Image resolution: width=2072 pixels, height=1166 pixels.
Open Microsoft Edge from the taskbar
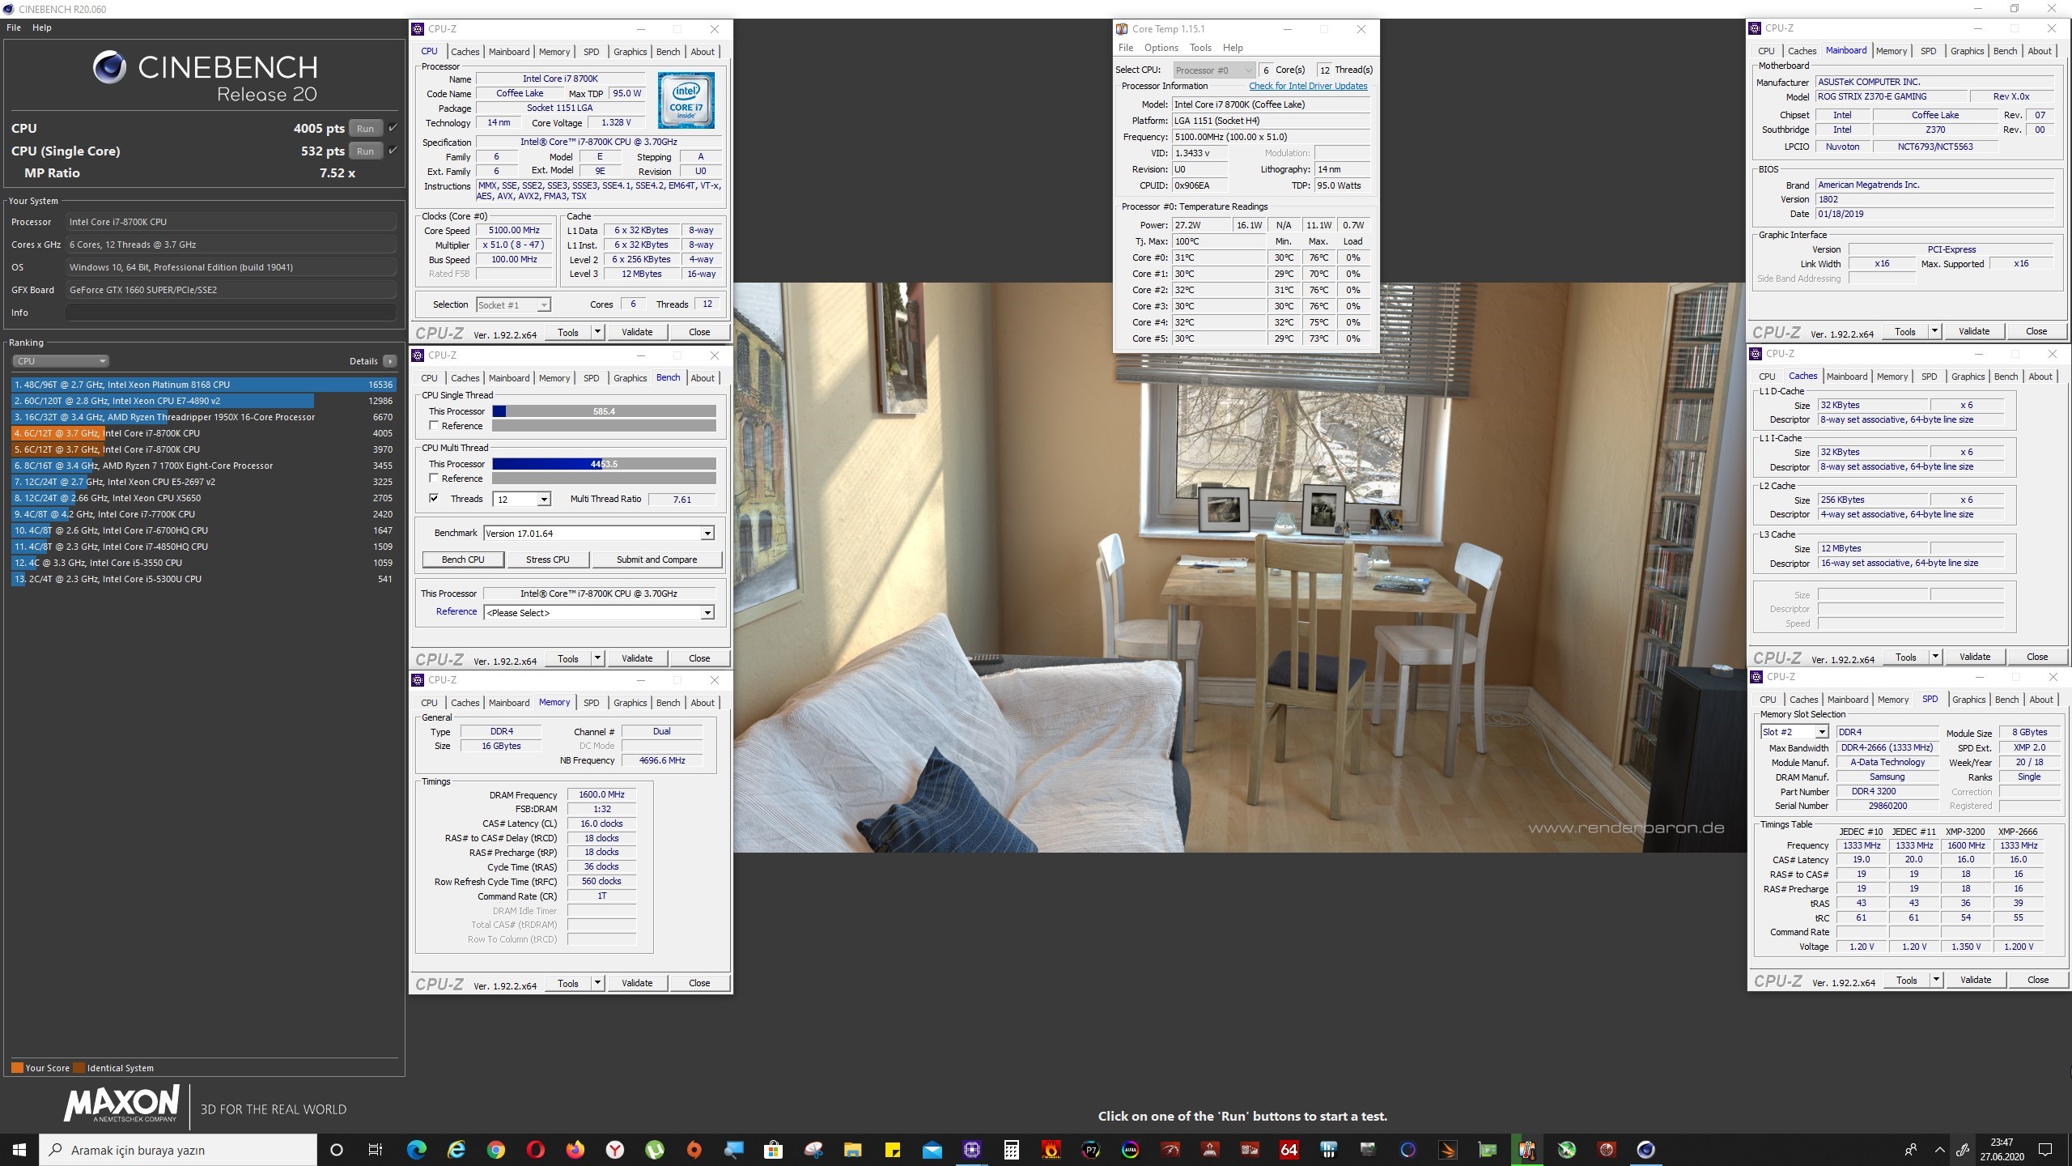(x=417, y=1149)
